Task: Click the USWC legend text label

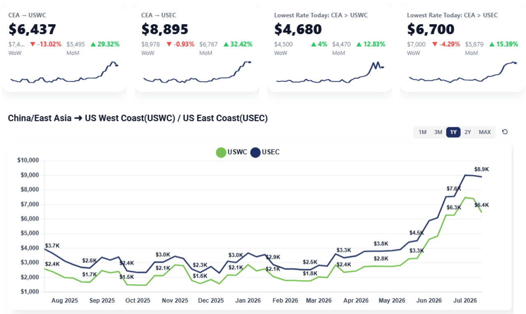Action: pos(238,152)
